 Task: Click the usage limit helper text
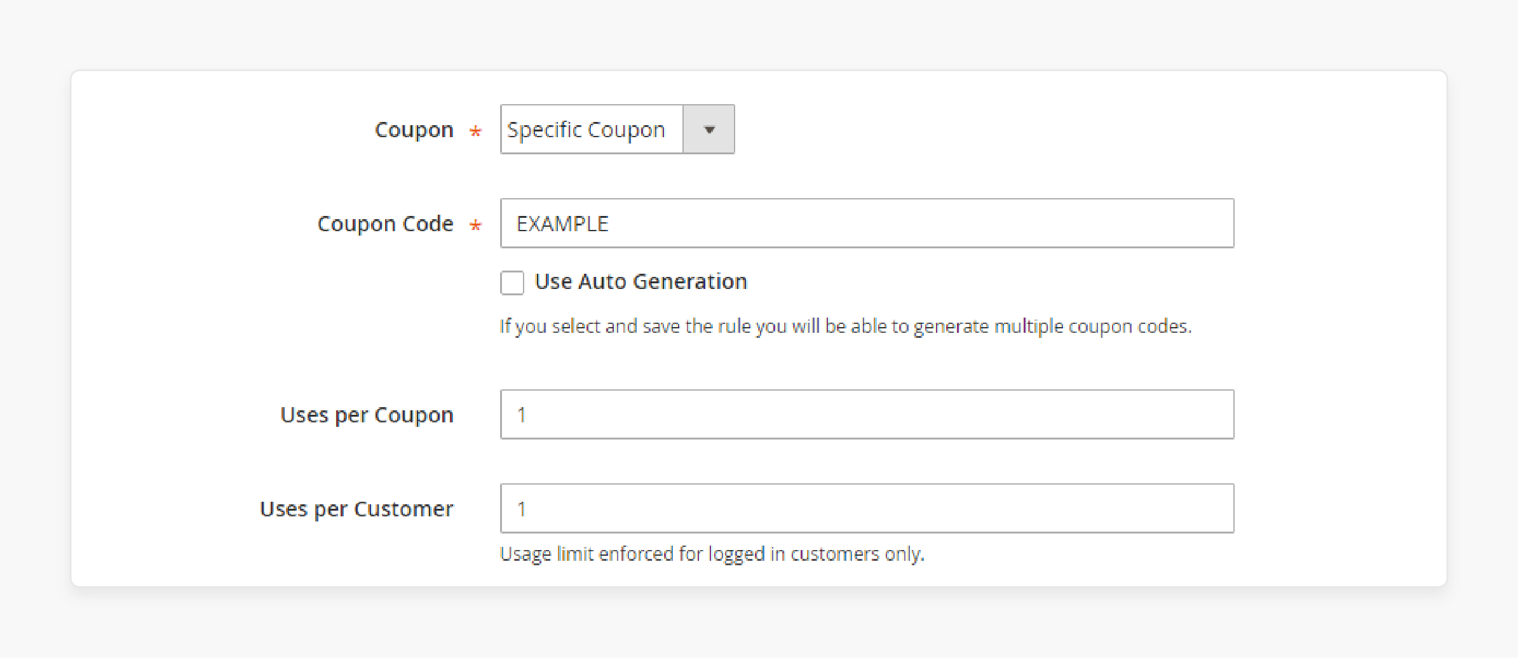click(x=713, y=553)
